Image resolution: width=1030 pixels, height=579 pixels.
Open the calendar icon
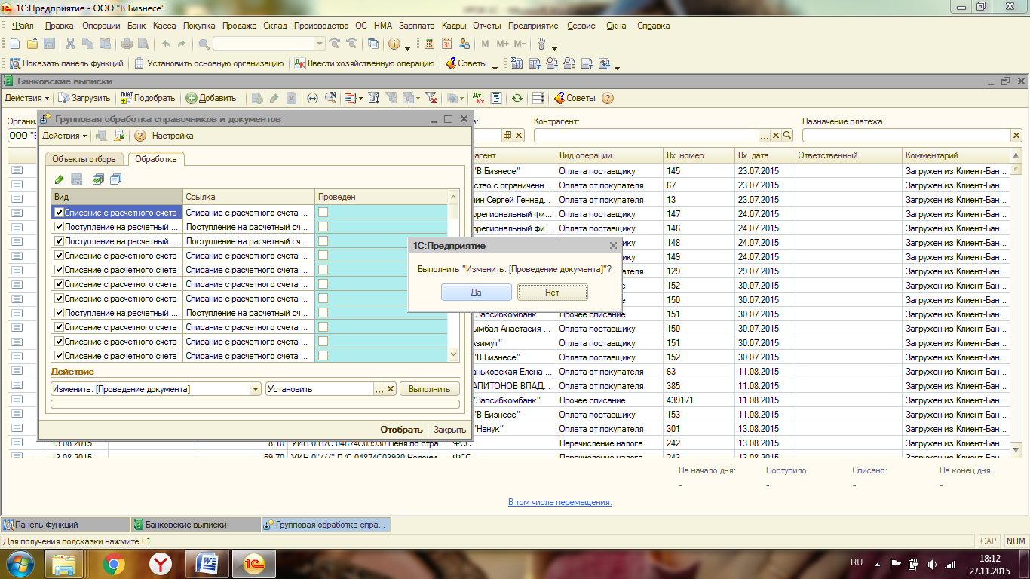click(446, 44)
